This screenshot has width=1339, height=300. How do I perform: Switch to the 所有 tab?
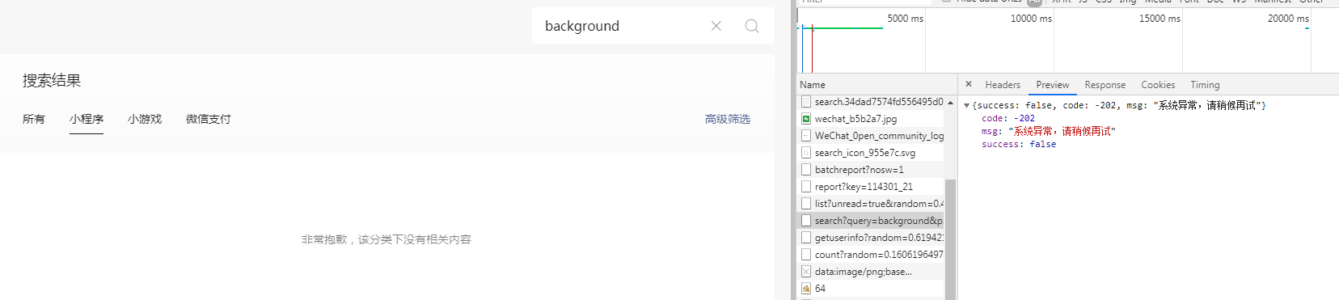point(34,119)
